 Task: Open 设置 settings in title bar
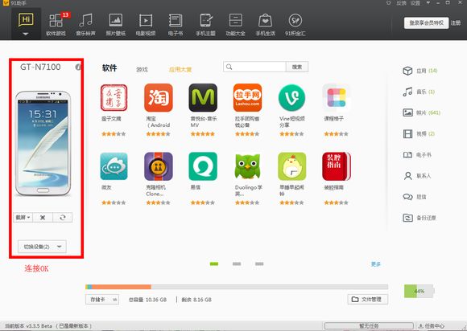415,3
